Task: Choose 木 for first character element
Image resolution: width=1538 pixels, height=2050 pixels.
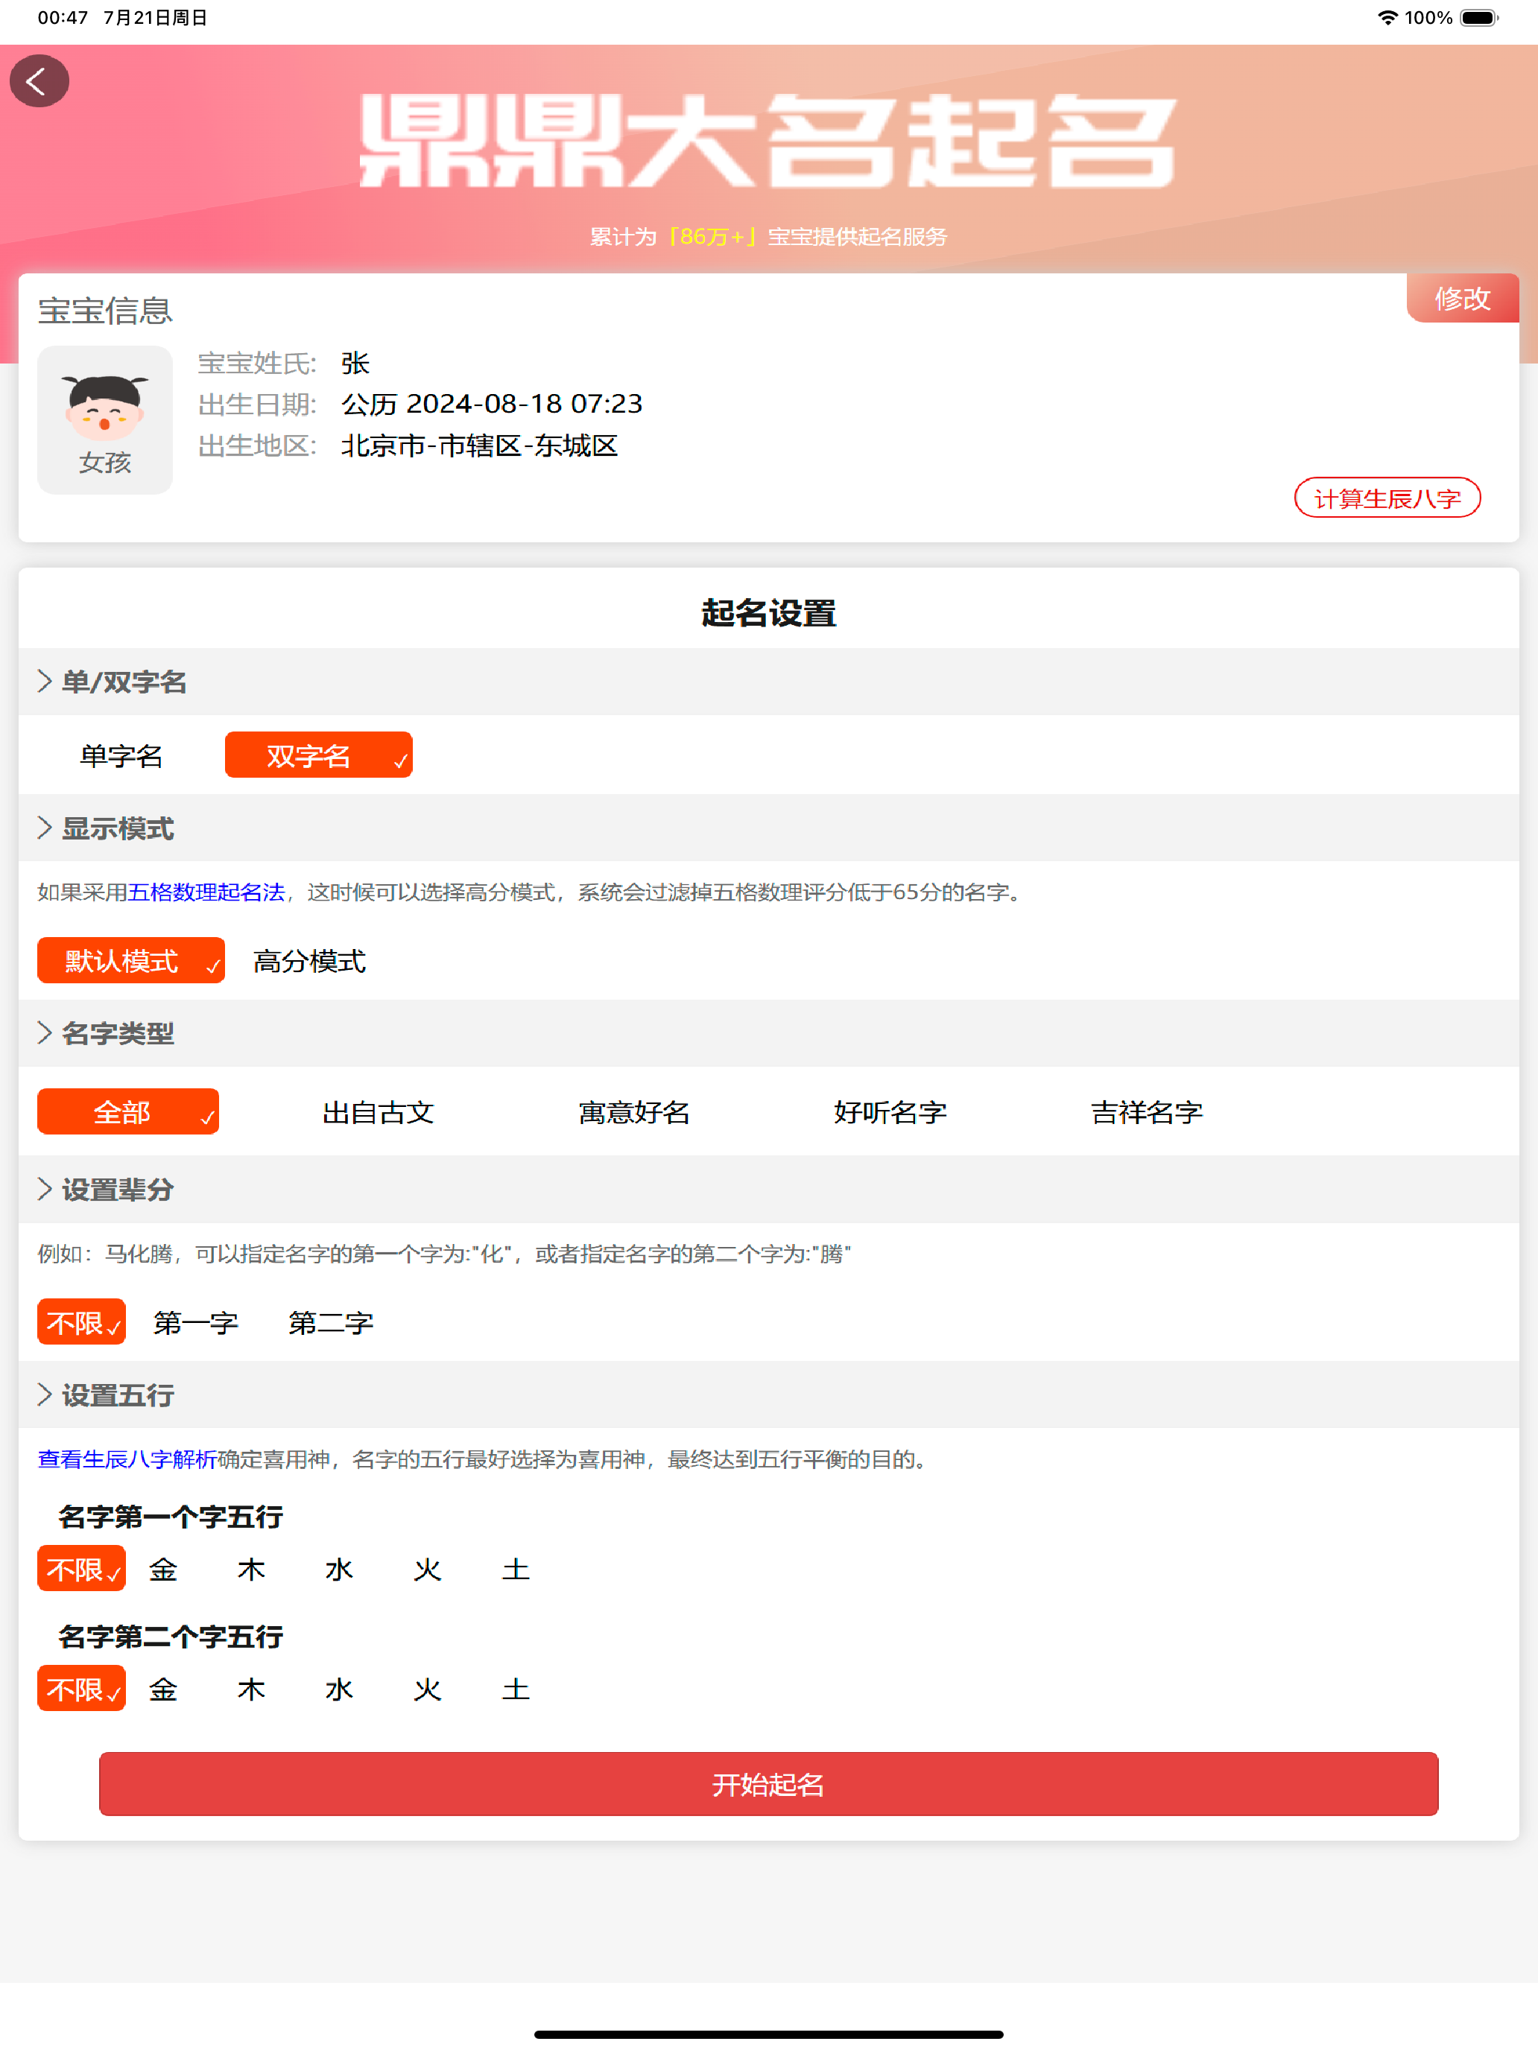Action: 251,1569
